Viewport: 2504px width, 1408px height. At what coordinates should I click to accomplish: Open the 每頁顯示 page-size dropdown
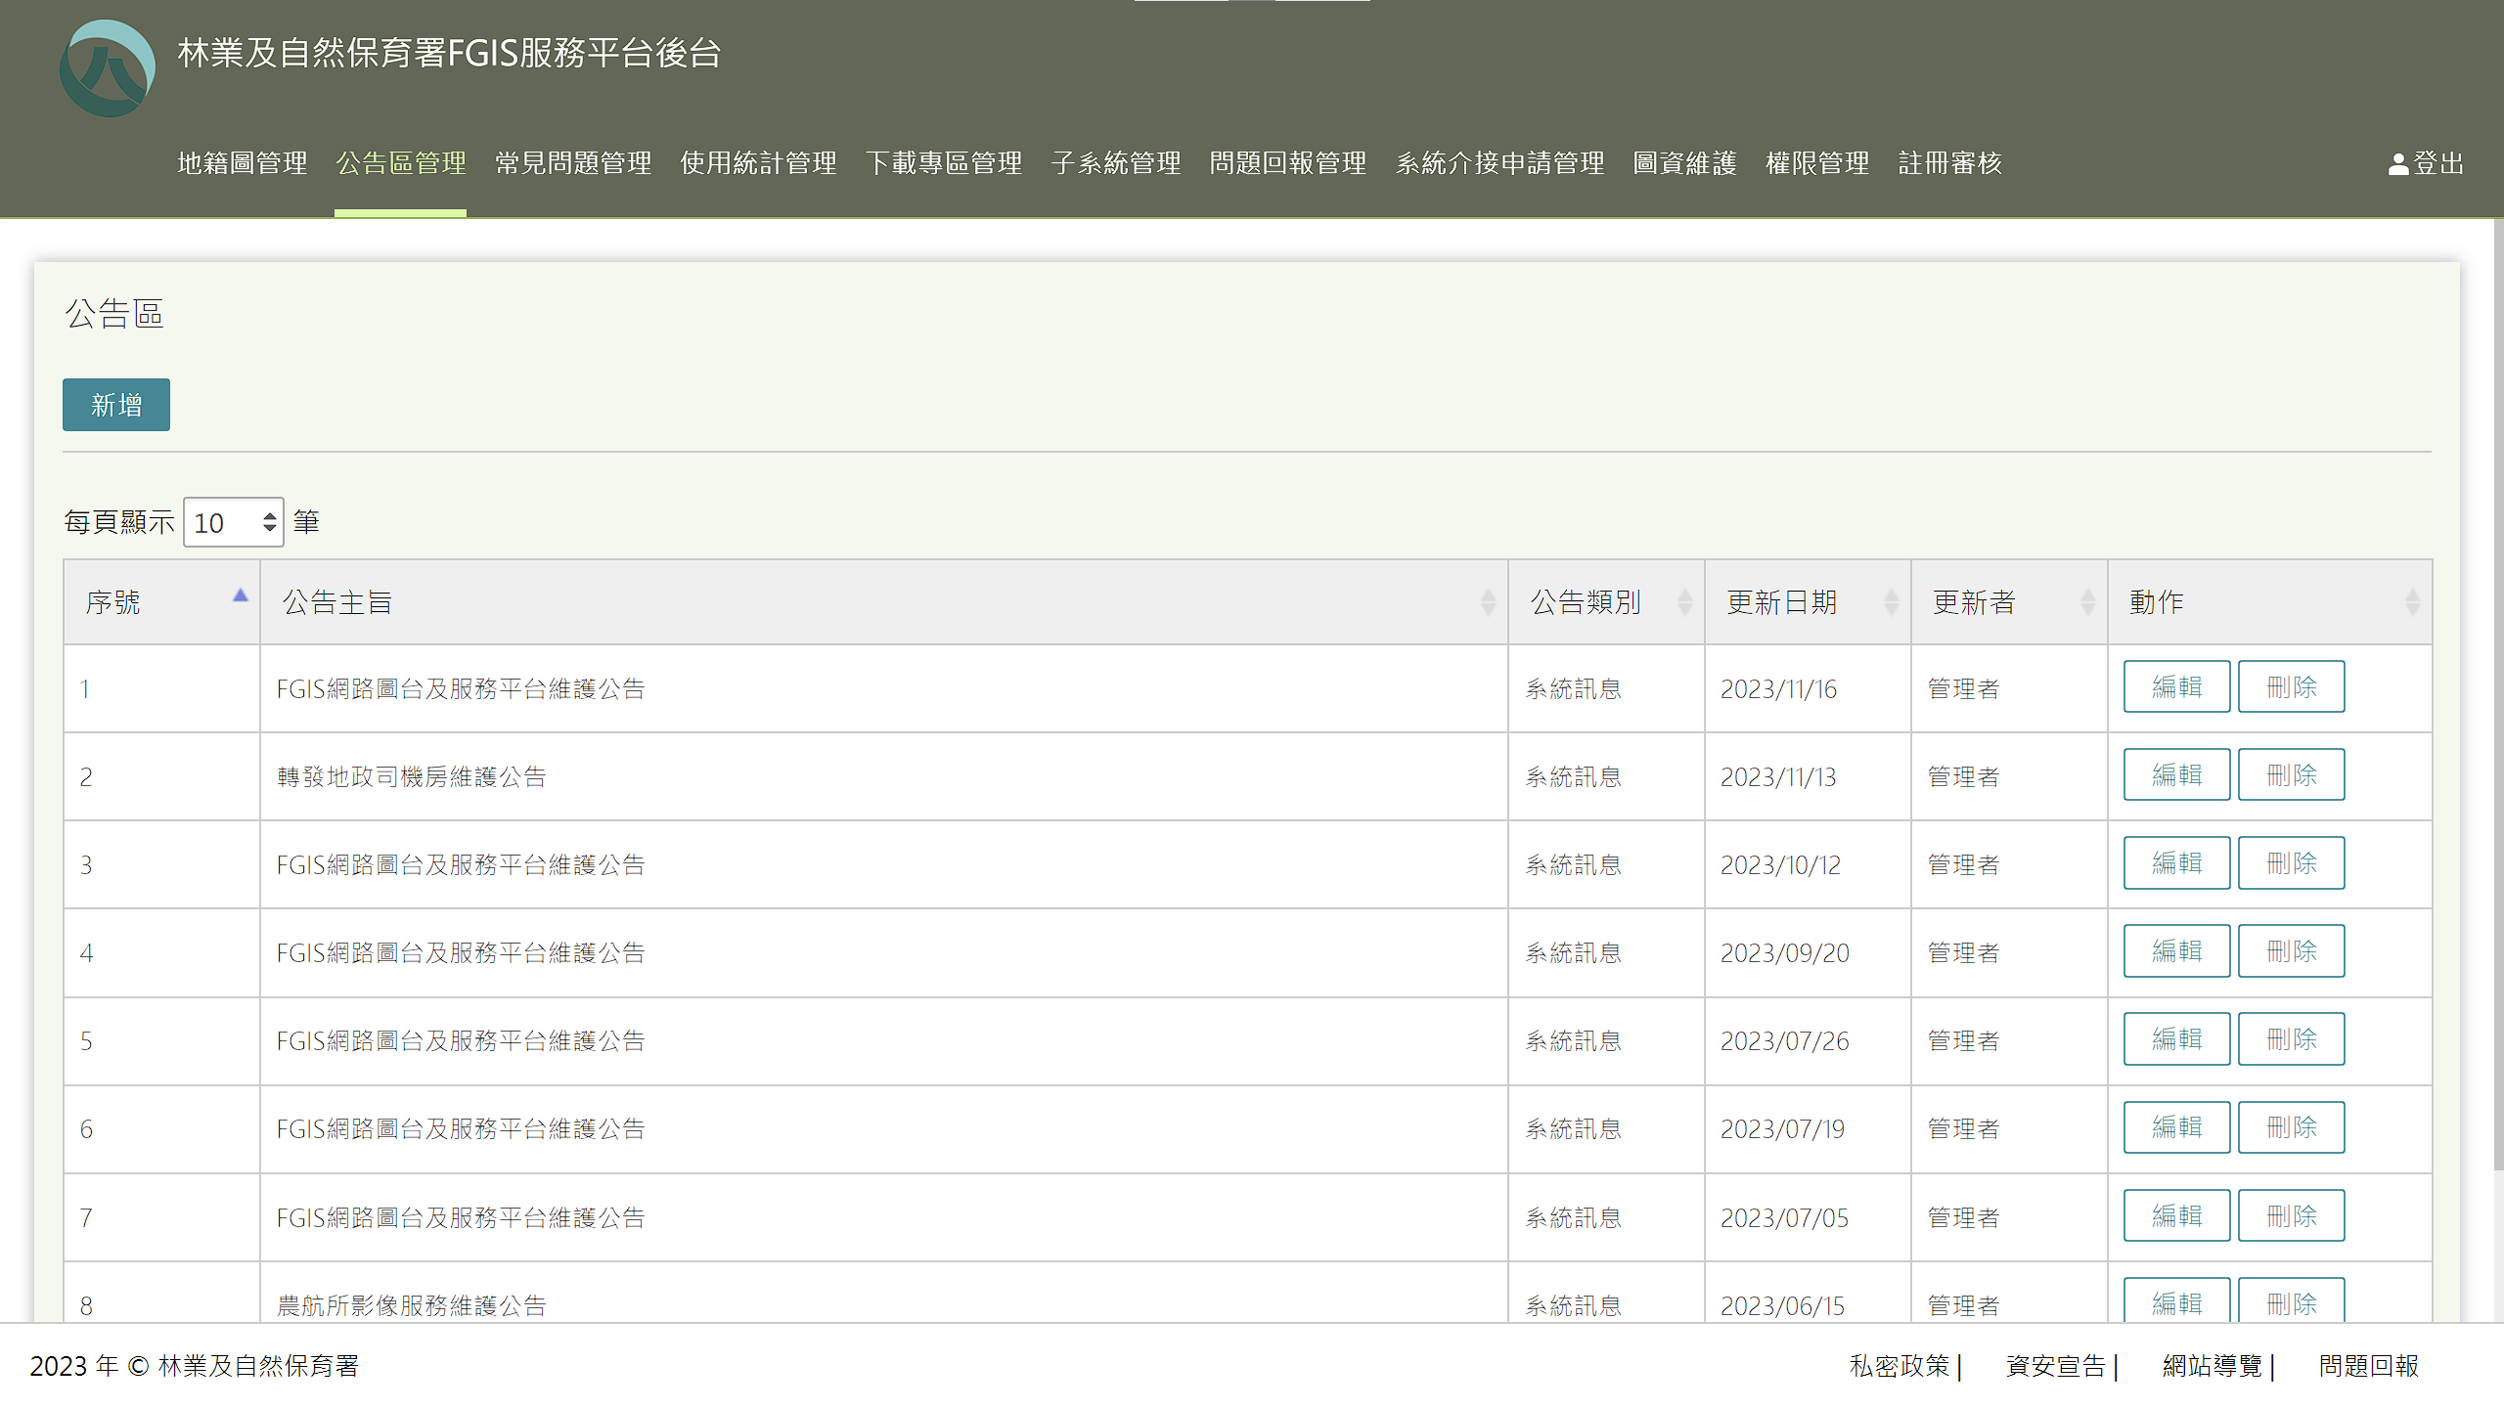[234, 522]
